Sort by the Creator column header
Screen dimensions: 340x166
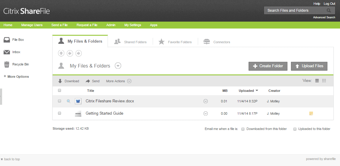(x=274, y=91)
